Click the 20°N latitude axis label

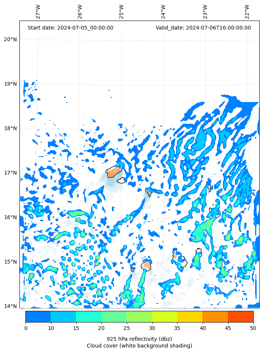[x=10, y=40]
